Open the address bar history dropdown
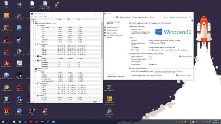Screen dimensions: 221x124 click(x=164, y=17)
